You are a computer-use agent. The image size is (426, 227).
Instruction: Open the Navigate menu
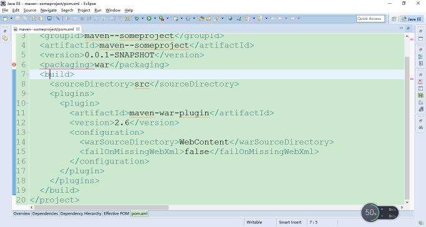[49, 10]
